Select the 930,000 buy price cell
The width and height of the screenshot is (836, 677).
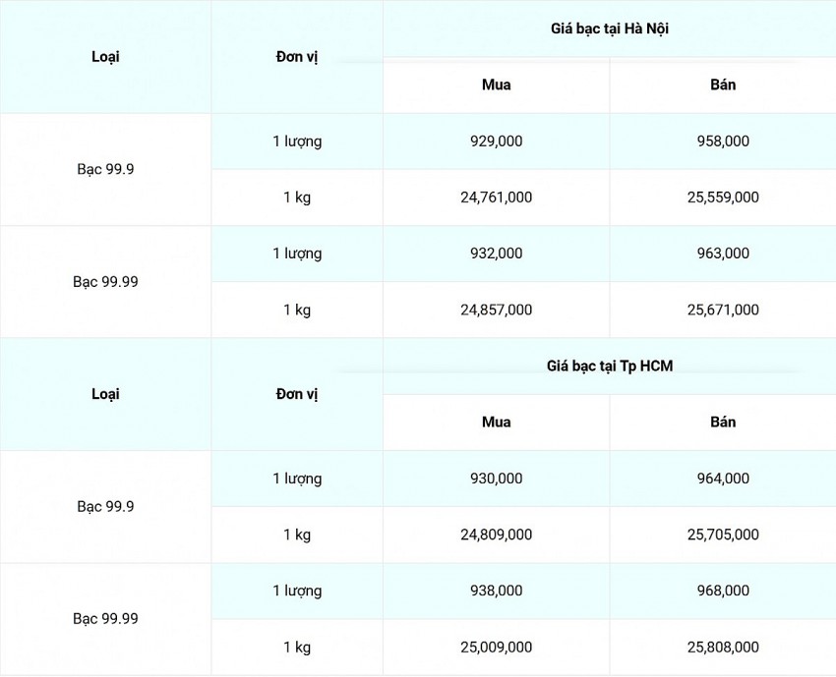(497, 480)
